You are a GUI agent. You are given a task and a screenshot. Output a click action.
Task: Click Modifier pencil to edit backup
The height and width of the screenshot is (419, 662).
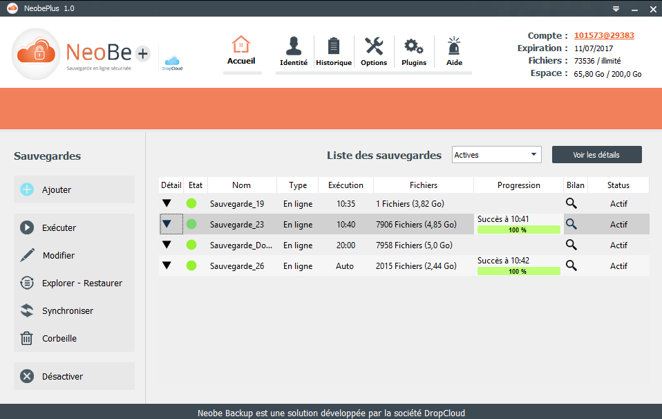pos(74,255)
